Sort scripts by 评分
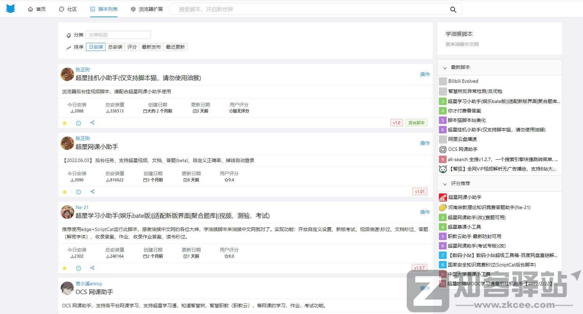583x314 pixels. (132, 47)
